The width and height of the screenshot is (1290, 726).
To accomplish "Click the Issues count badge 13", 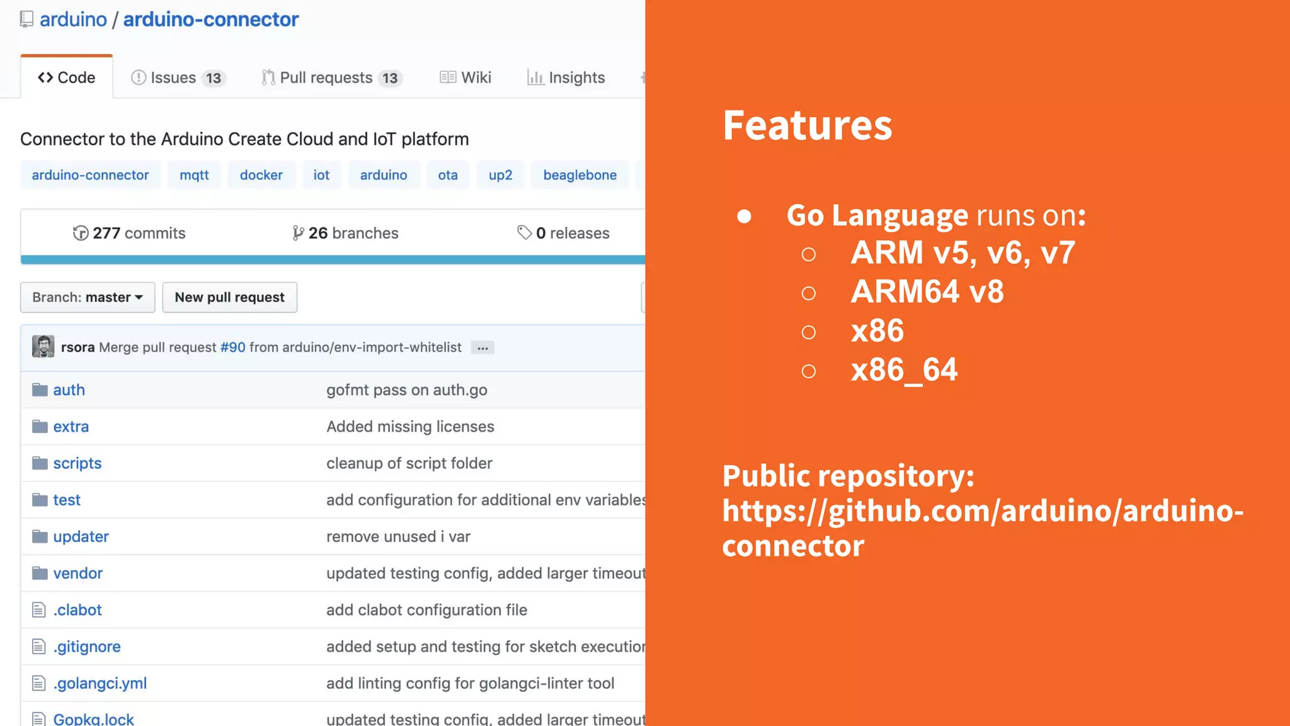I will click(214, 78).
